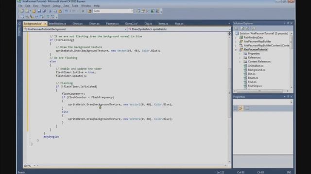This screenshot has width=311, height=174.
Task: Click the Open File folder icon
Action: click(34, 11)
